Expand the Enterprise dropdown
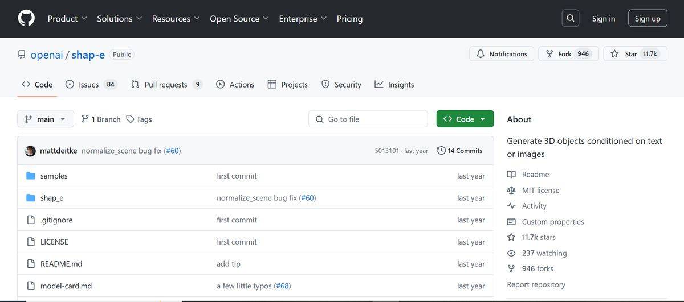The image size is (684, 302). (x=303, y=19)
